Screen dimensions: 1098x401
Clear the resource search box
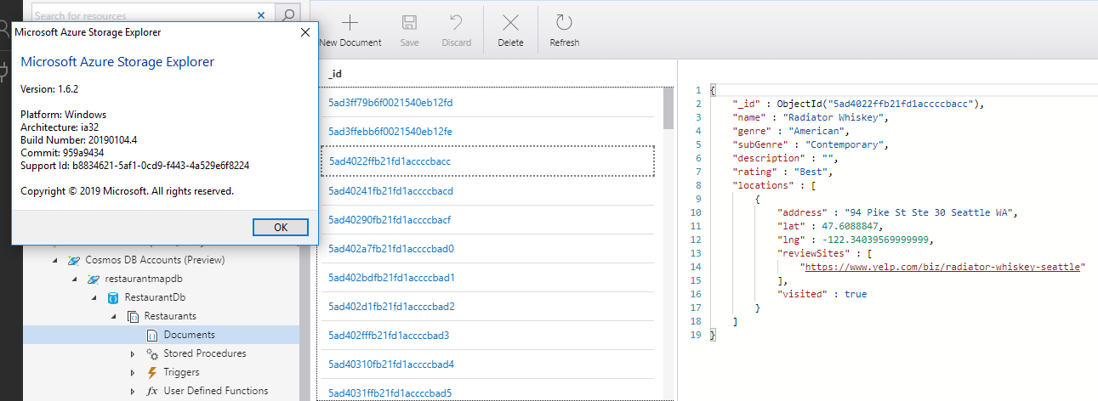click(x=262, y=14)
